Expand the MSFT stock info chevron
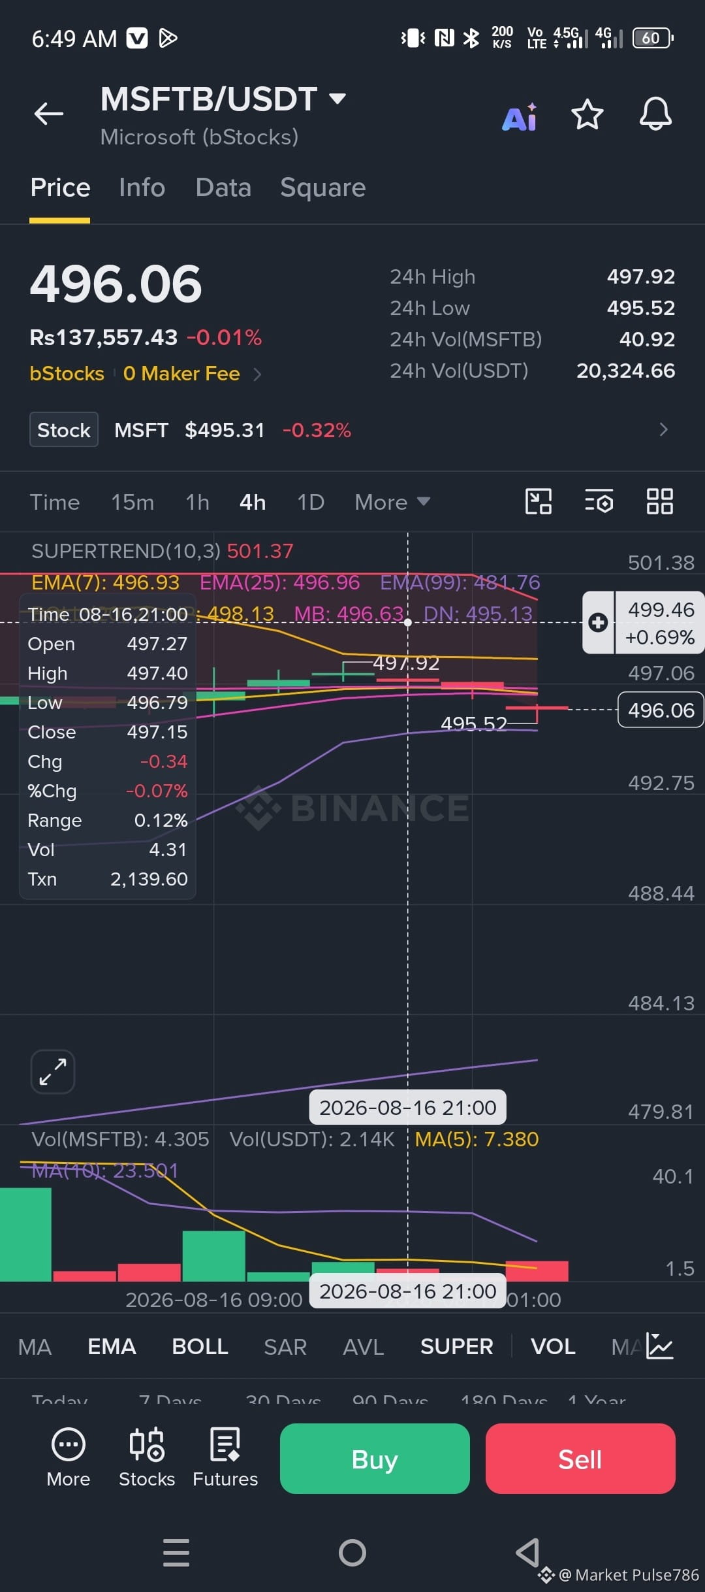 pos(664,429)
